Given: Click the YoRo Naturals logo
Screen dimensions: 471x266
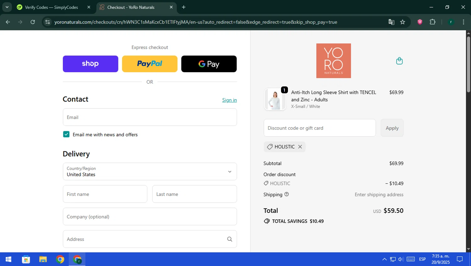Looking at the screenshot, I should tap(333, 61).
